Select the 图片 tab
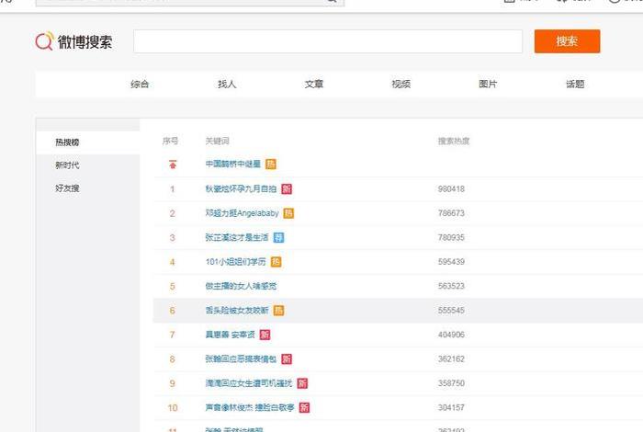The width and height of the screenshot is (643, 432). point(488,85)
